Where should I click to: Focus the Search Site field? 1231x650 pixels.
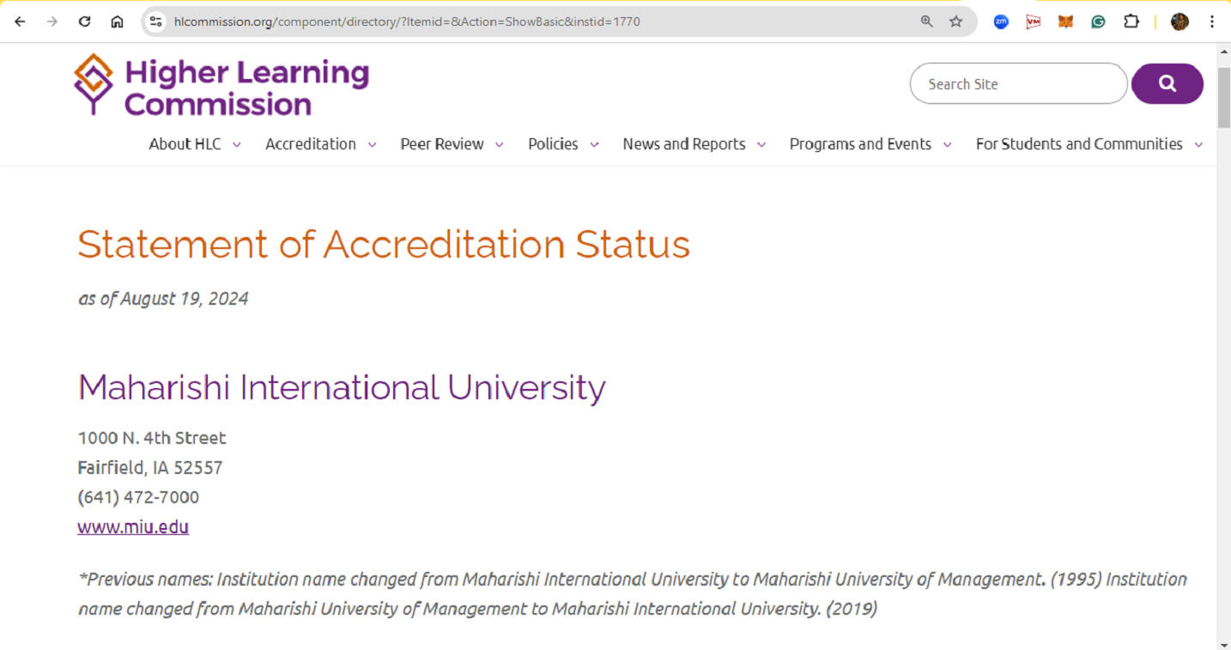pyautogui.click(x=1018, y=83)
